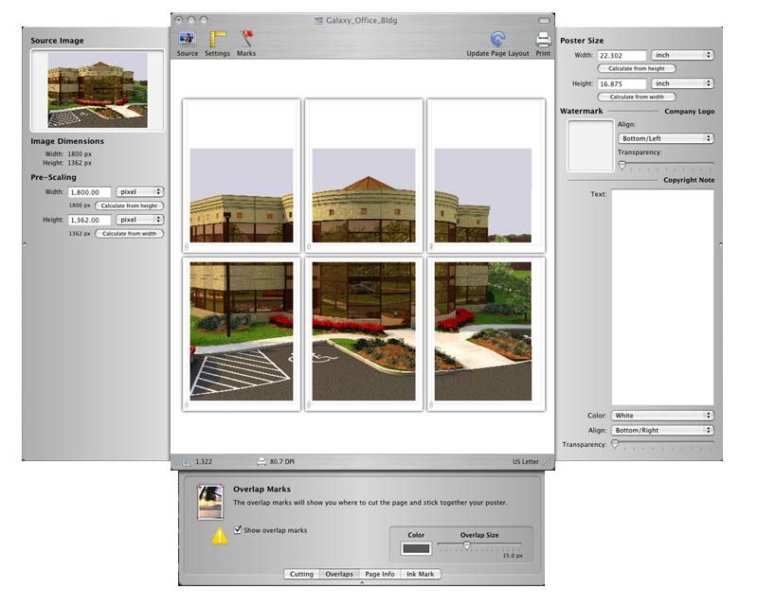Click the Pre-Scaling Height input field
This screenshot has height=606, width=758.
pos(89,220)
